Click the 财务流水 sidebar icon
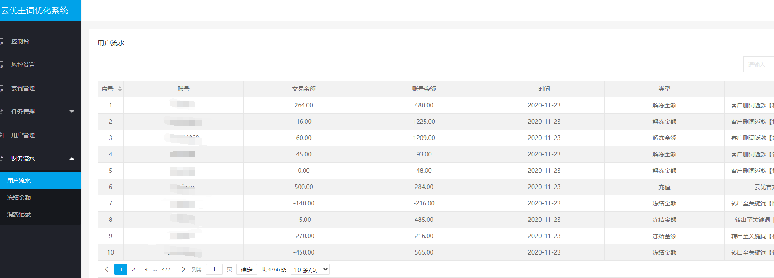Screen dimensions: 774x278 pos(2,158)
